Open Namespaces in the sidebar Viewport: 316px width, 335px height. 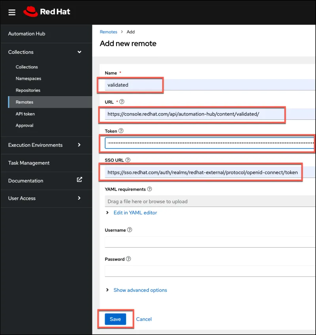tap(28, 79)
